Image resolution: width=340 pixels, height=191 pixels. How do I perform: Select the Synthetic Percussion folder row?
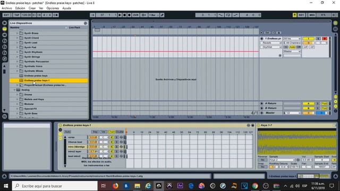coord(49,62)
